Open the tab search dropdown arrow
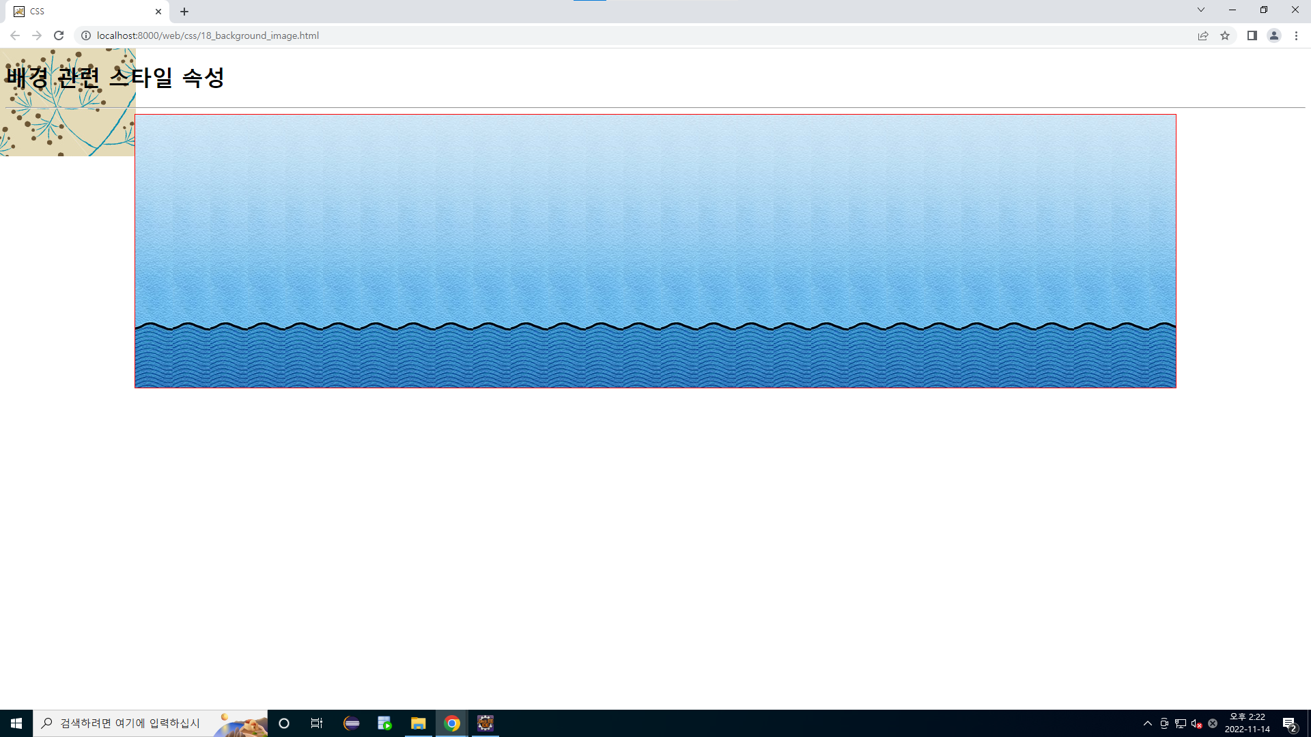Image resolution: width=1311 pixels, height=737 pixels. 1201,10
